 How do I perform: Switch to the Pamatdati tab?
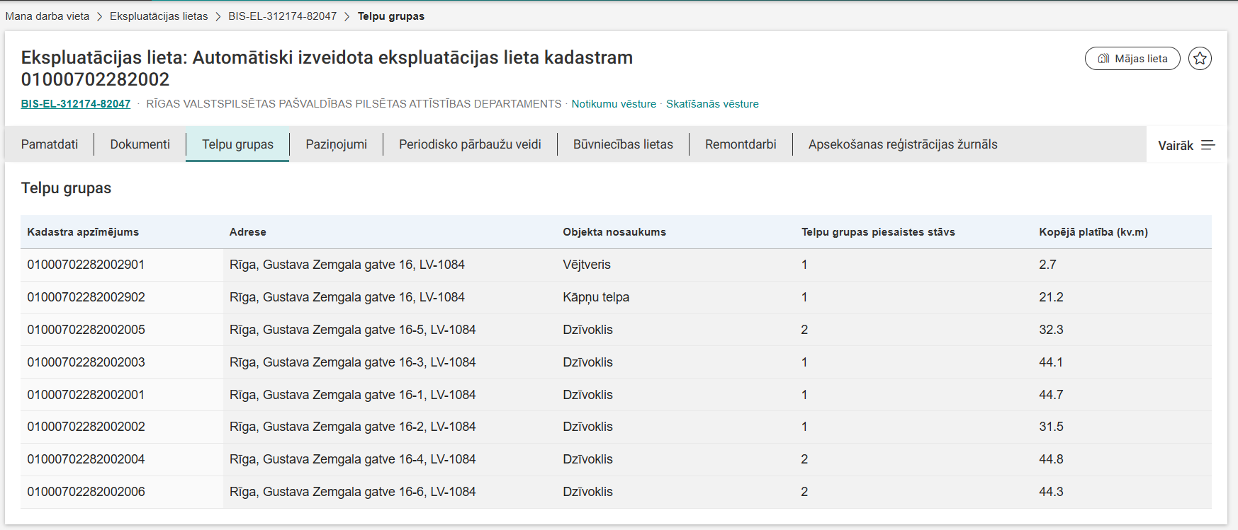(50, 144)
